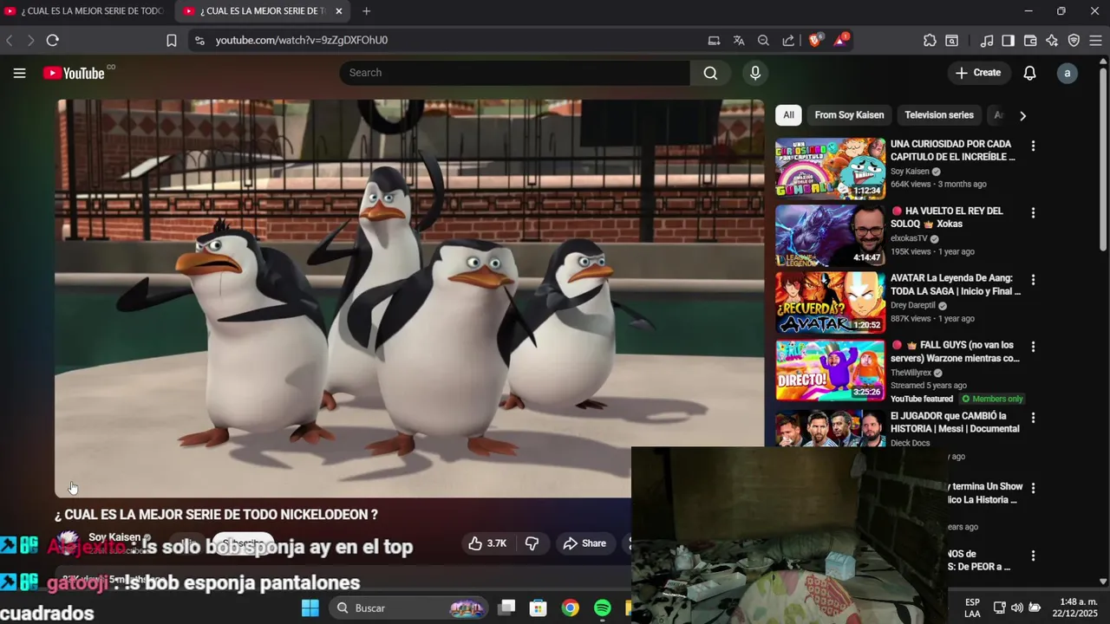This screenshot has height=624, width=1110.
Task: Bookmark this page with the bookmark icon
Action: click(x=172, y=40)
